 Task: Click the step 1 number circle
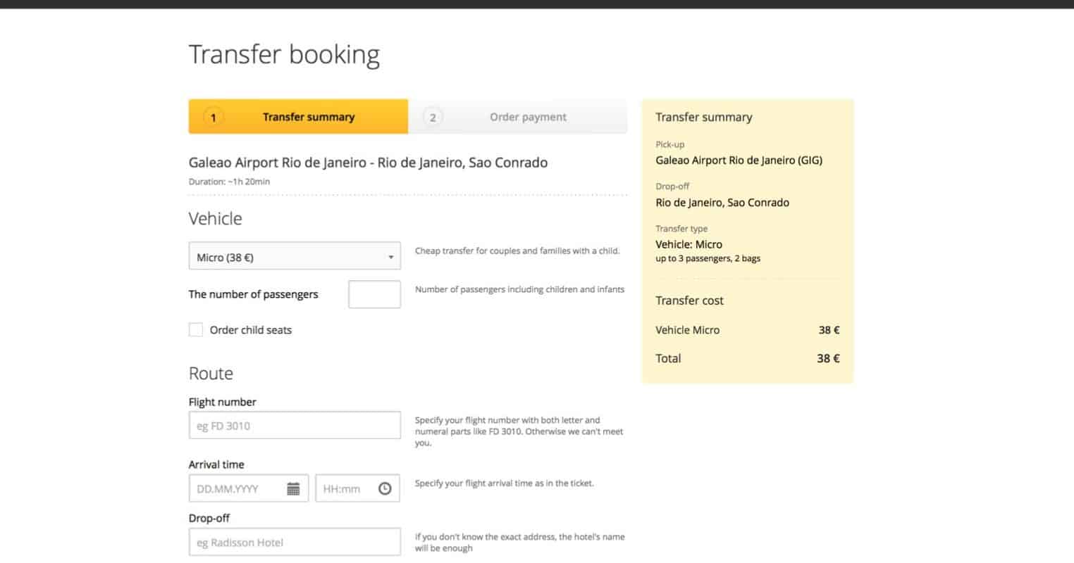(x=213, y=118)
